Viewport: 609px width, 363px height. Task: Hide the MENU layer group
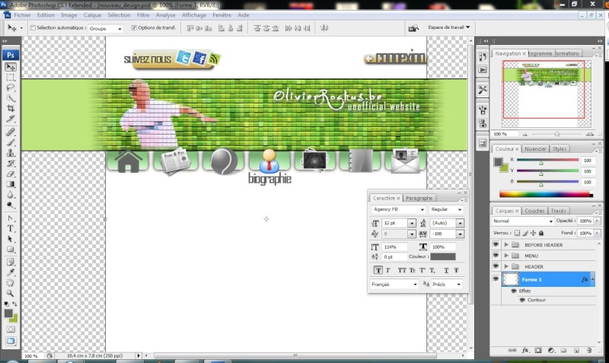496,256
